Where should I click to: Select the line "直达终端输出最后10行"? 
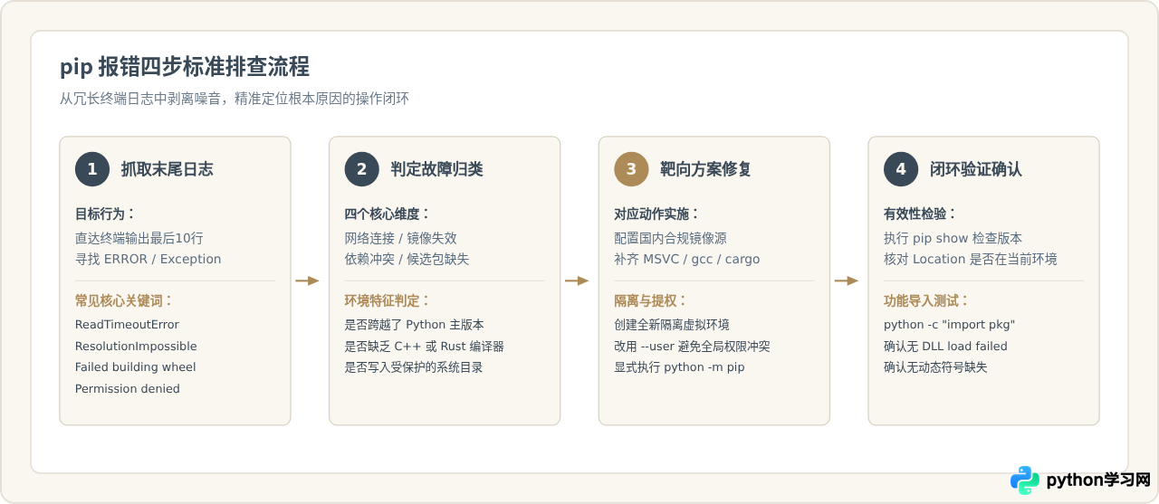click(139, 238)
